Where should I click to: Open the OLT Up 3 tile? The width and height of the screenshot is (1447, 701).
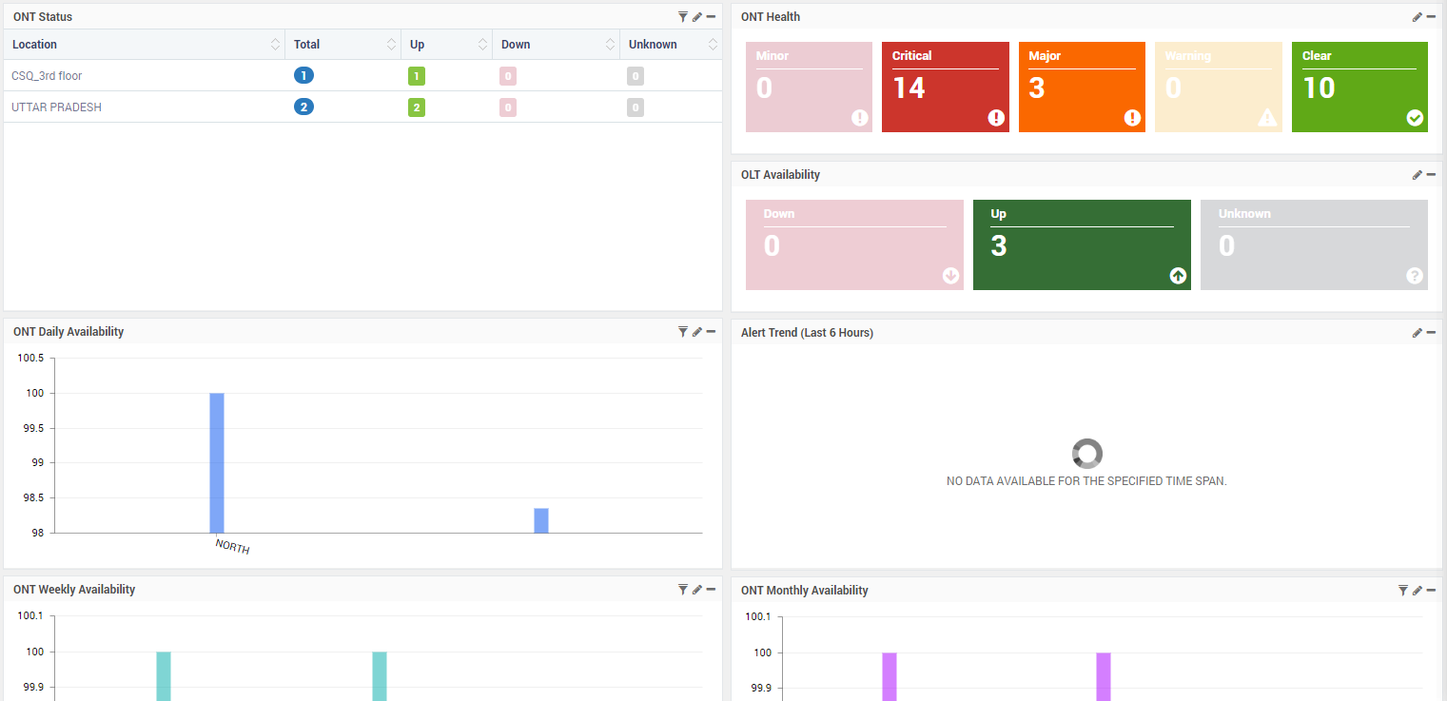click(x=1082, y=244)
